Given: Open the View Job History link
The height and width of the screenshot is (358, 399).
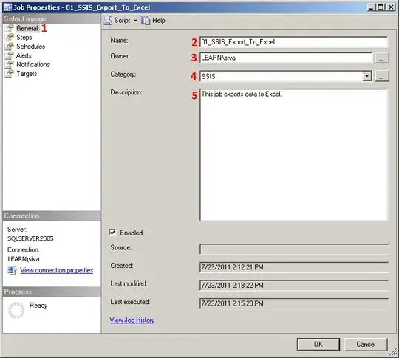Looking at the screenshot, I should [132, 320].
